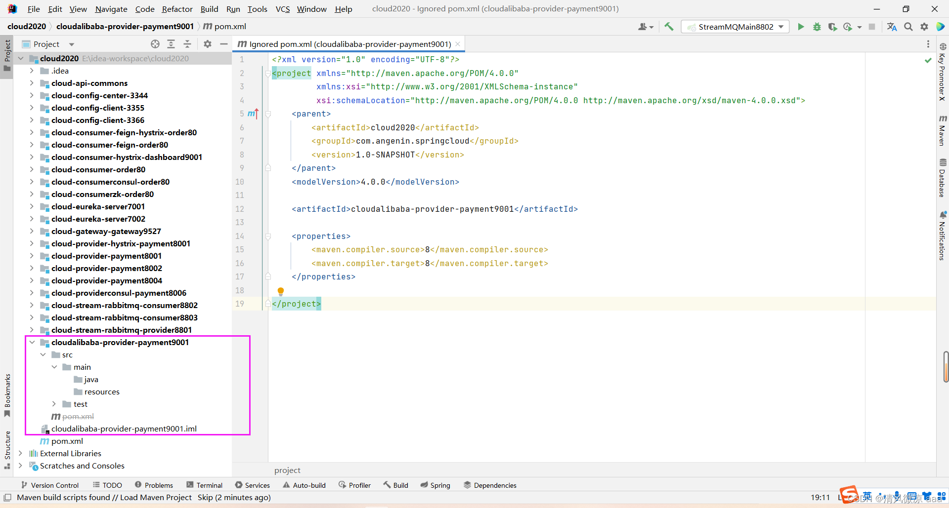The width and height of the screenshot is (949, 508).
Task: Expand the cloud-api-commons module
Action: [32, 83]
